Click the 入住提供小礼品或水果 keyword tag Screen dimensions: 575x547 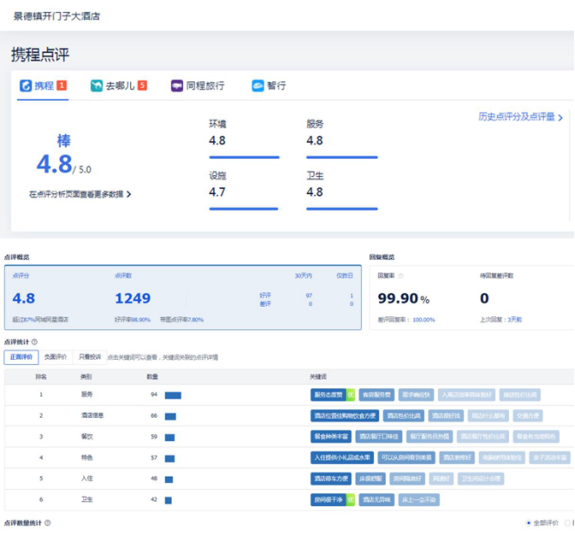point(340,458)
